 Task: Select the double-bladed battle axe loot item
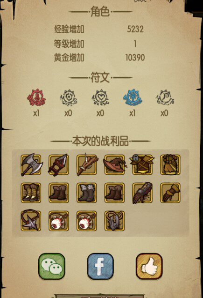(x=31, y=165)
